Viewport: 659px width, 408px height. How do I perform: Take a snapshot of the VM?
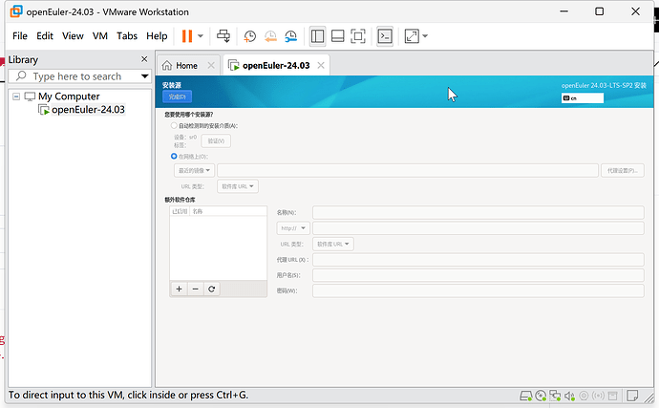[250, 36]
